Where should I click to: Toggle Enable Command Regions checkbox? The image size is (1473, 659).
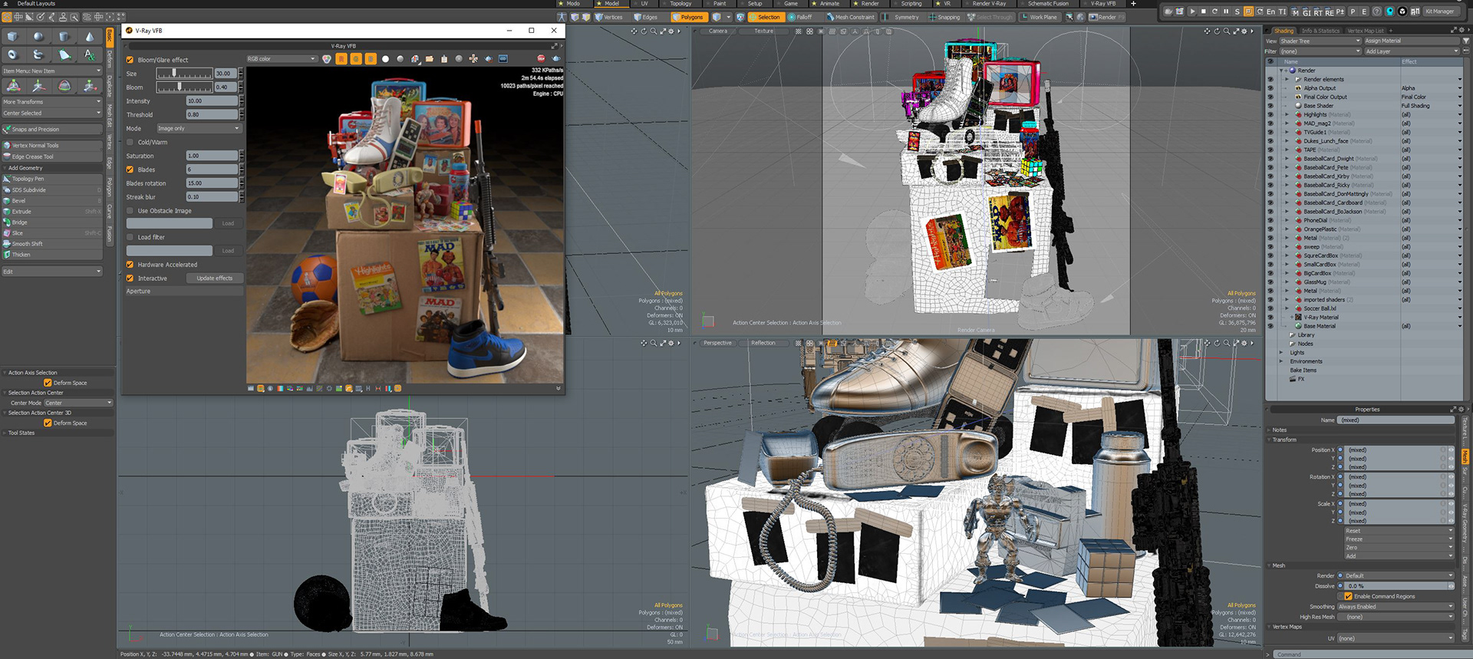(x=1348, y=596)
